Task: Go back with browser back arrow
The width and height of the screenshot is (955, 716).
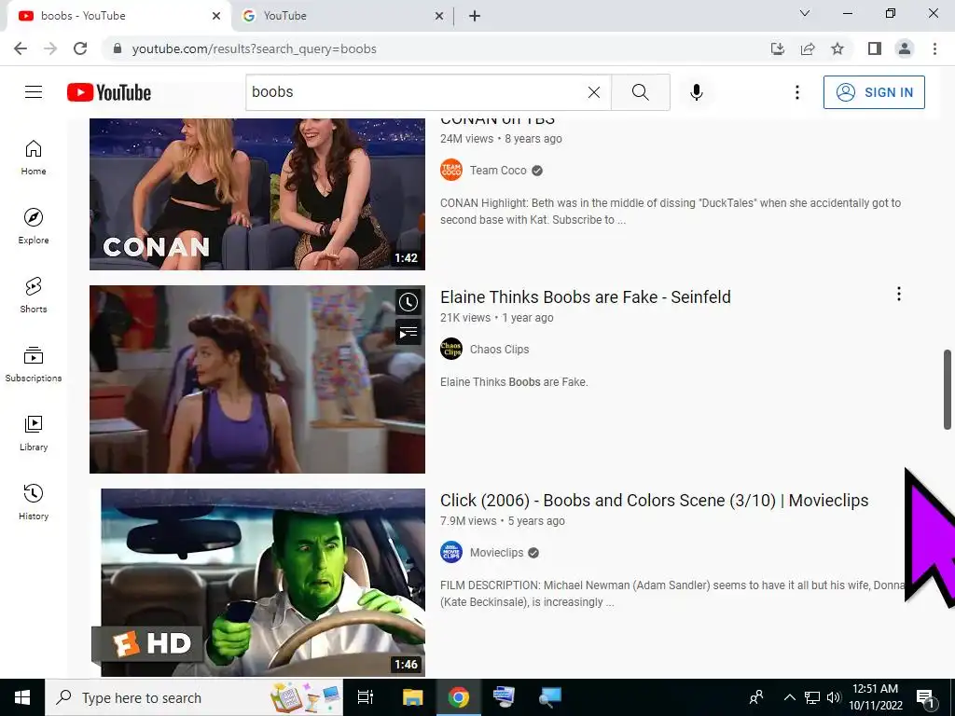Action: point(21,48)
